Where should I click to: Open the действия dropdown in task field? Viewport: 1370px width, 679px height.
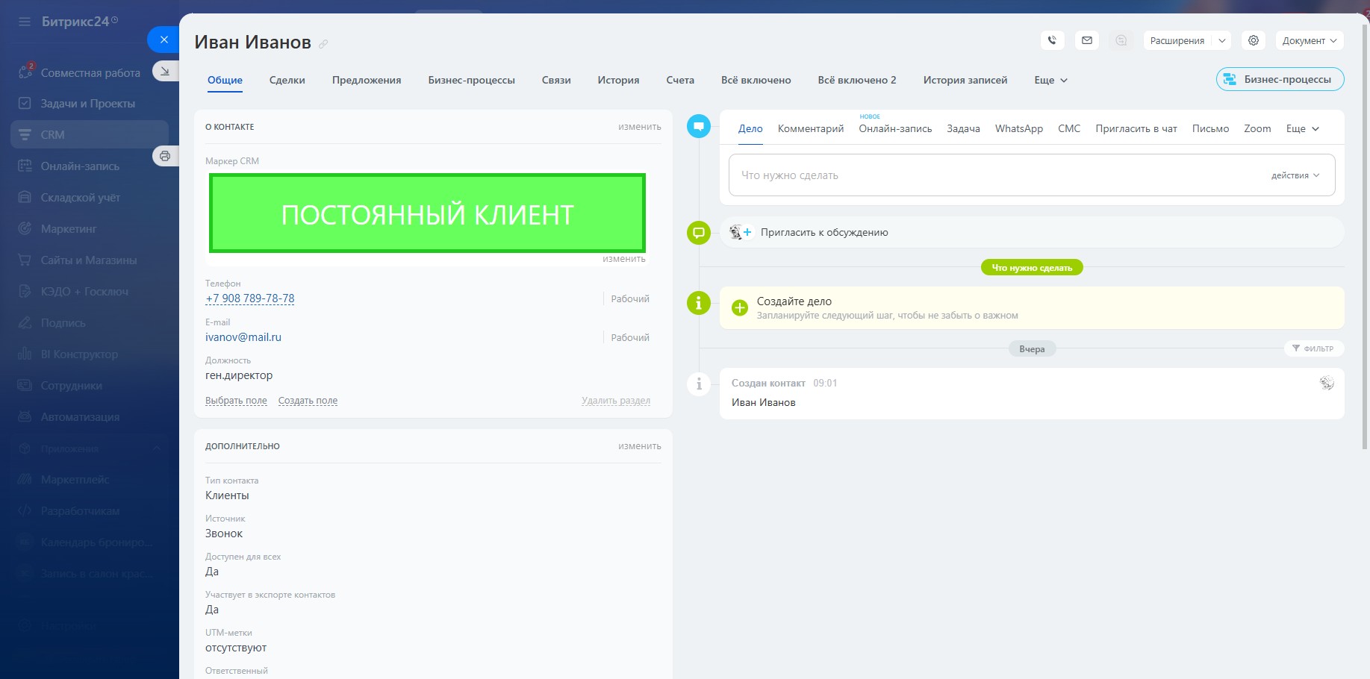(1295, 175)
